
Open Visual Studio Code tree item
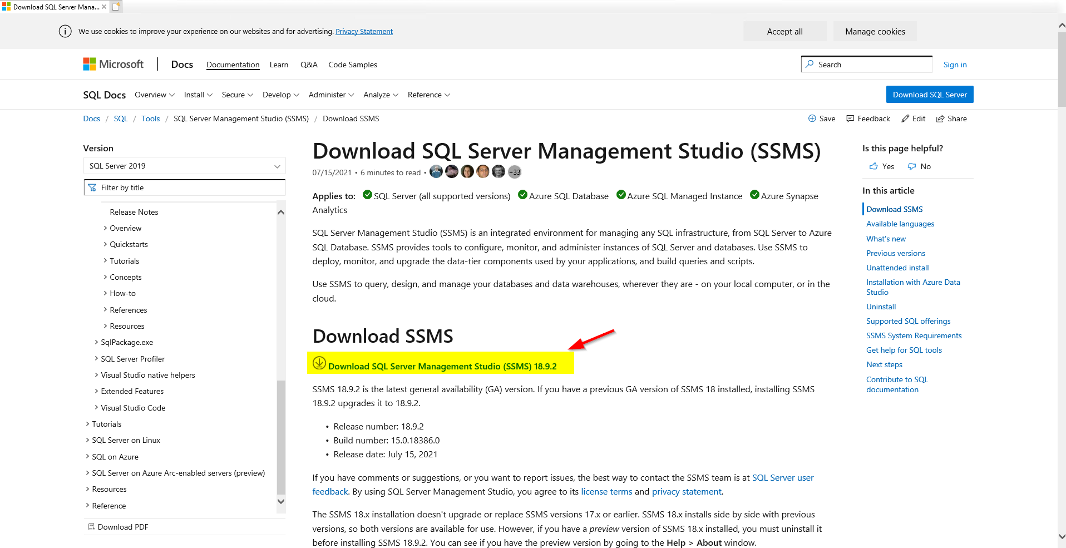tap(133, 408)
